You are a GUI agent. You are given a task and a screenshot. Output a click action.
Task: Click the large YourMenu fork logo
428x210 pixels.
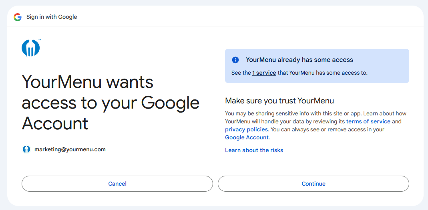point(30,48)
